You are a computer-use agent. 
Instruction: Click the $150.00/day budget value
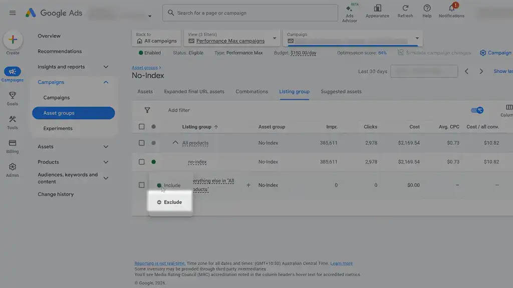click(x=303, y=53)
